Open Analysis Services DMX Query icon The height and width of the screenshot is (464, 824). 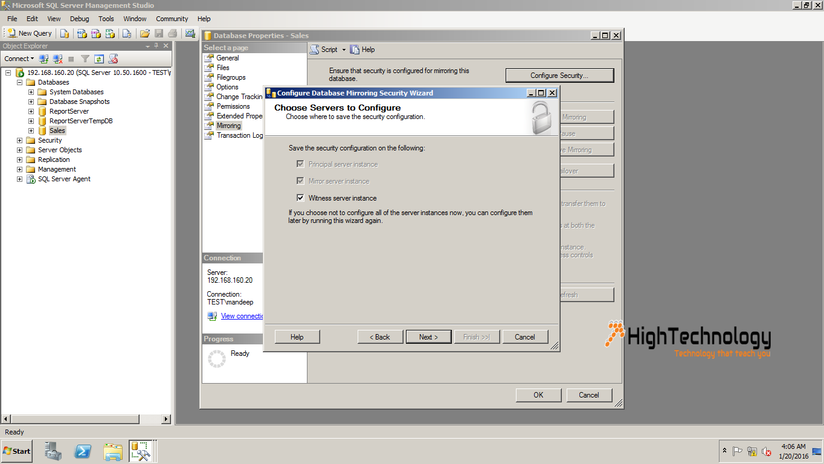(x=95, y=33)
